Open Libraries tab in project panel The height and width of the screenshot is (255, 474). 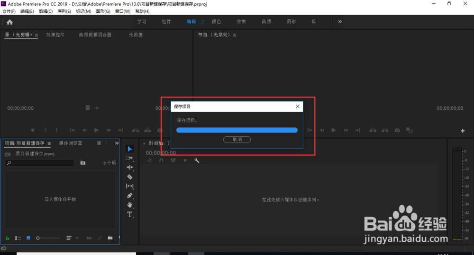[x=99, y=143]
